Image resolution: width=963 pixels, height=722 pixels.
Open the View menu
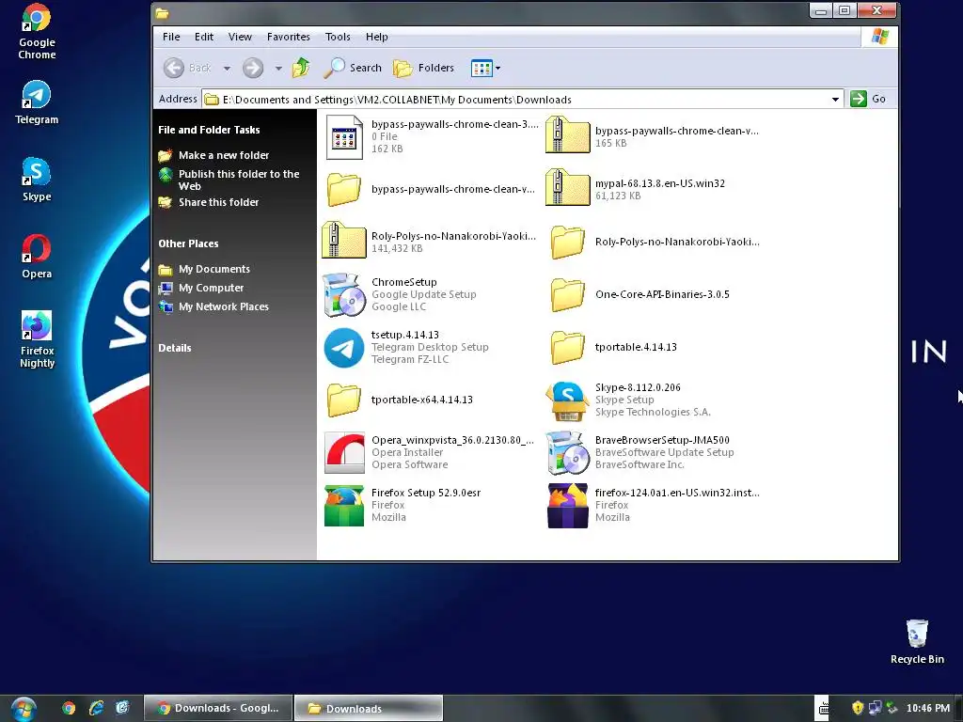pos(240,37)
